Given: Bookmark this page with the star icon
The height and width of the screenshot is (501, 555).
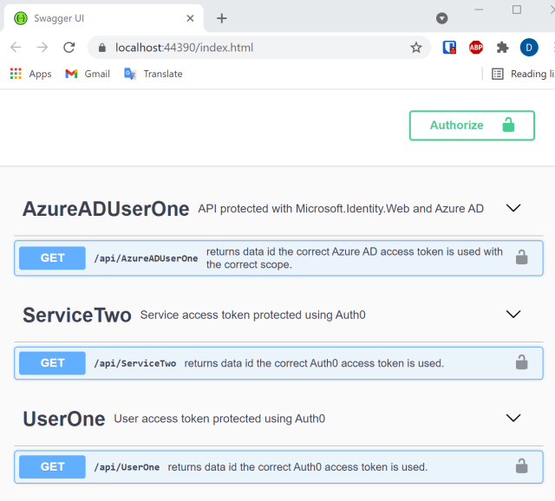Looking at the screenshot, I should click(416, 48).
